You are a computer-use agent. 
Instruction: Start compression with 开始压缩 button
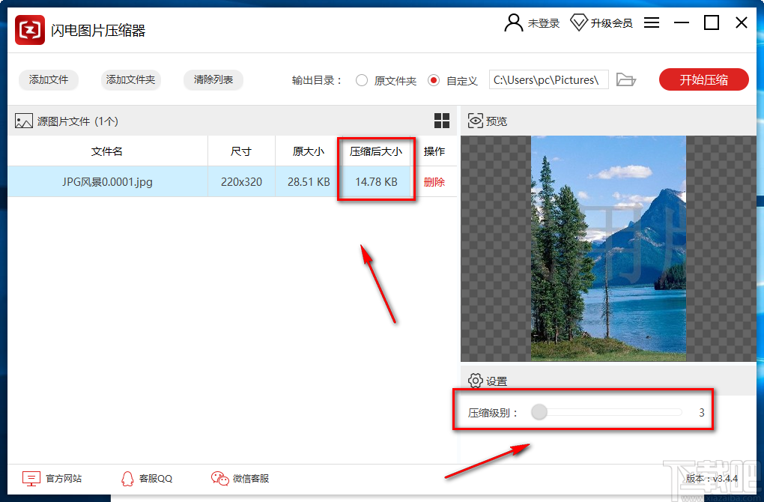coord(703,79)
